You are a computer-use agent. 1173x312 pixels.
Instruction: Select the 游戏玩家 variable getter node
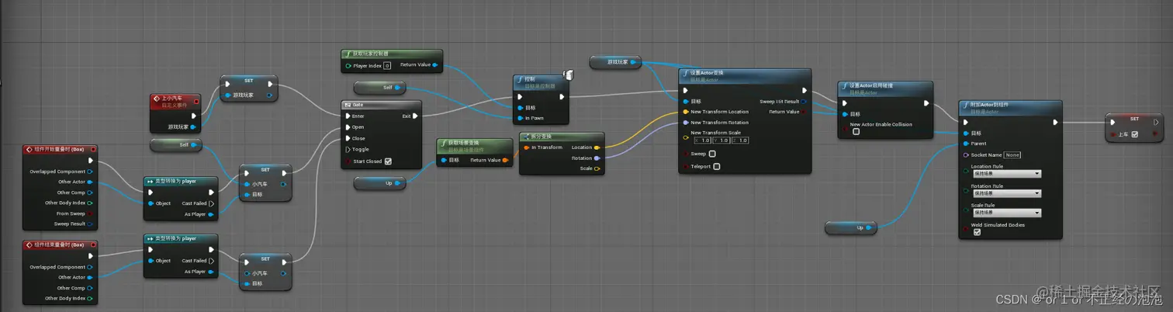(x=615, y=62)
